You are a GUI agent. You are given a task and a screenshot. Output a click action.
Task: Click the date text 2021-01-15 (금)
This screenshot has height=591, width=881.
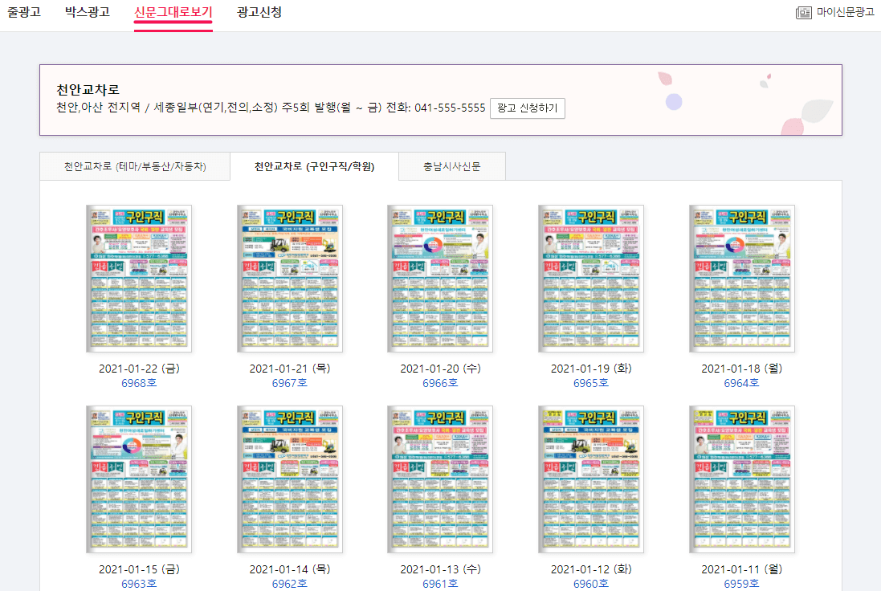pyautogui.click(x=139, y=569)
